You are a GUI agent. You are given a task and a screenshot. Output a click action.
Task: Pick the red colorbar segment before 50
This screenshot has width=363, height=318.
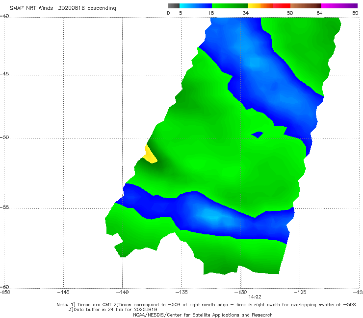pos(282,6)
